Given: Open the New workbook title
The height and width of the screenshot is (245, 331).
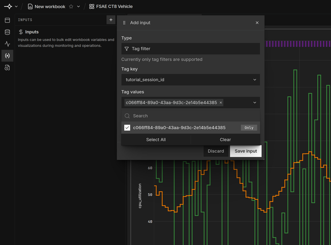Looking at the screenshot, I should tap(50, 7).
